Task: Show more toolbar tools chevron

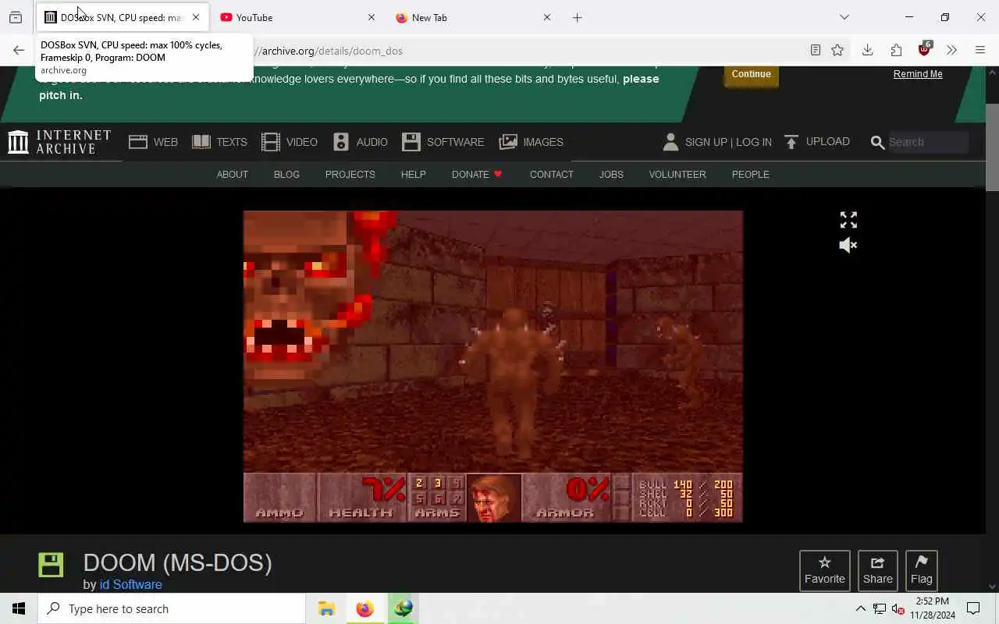Action: coord(951,51)
